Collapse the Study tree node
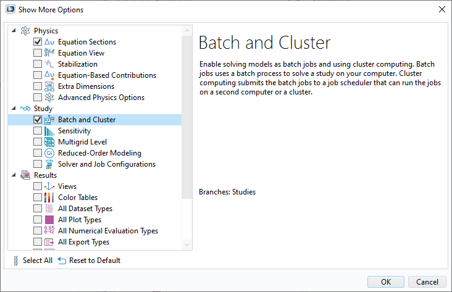Image resolution: width=452 pixels, height=292 pixels. click(x=14, y=108)
